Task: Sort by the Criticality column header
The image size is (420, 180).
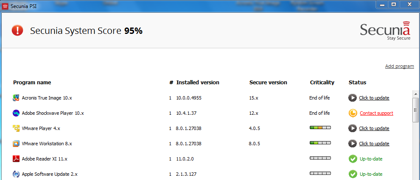Action: pyautogui.click(x=322, y=83)
